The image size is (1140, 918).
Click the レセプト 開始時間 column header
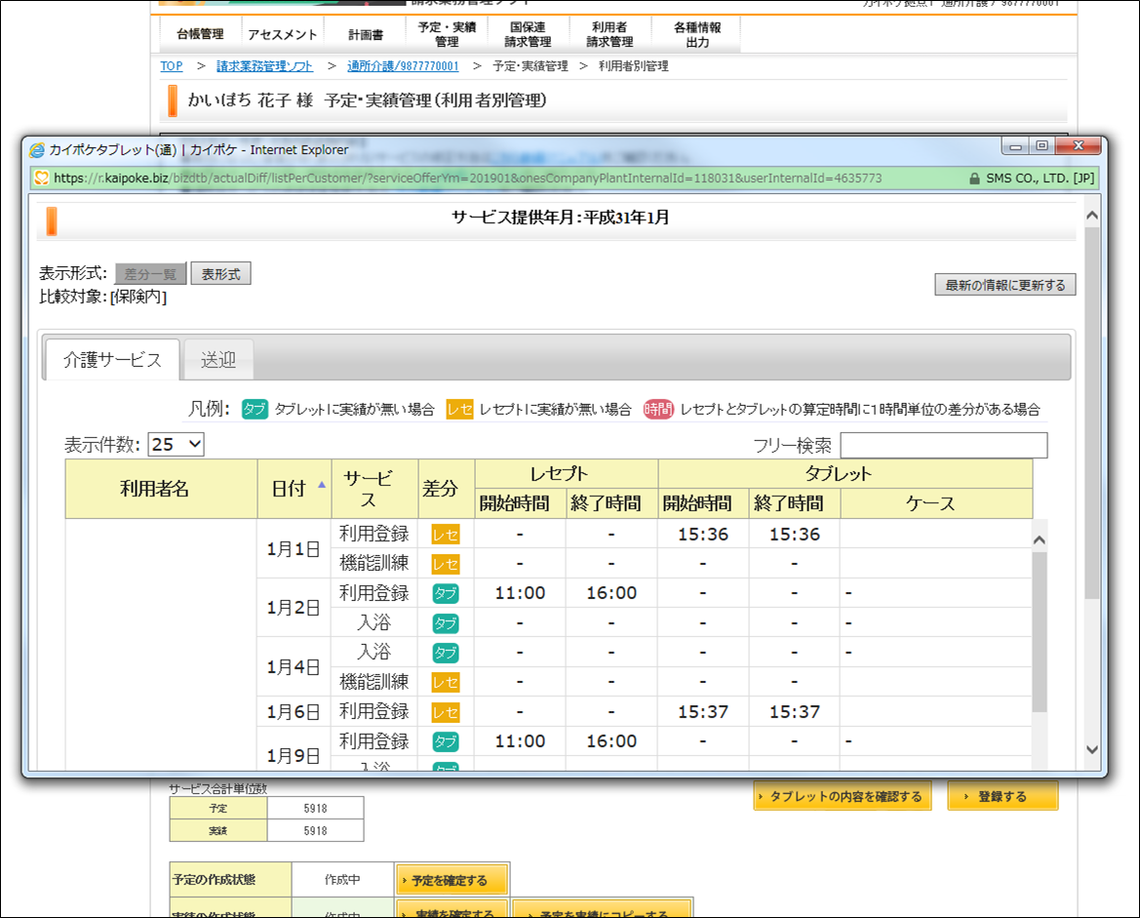(521, 503)
